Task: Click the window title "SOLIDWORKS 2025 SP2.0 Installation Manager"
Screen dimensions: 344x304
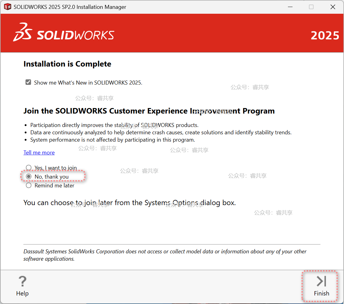Action: [x=70, y=7]
